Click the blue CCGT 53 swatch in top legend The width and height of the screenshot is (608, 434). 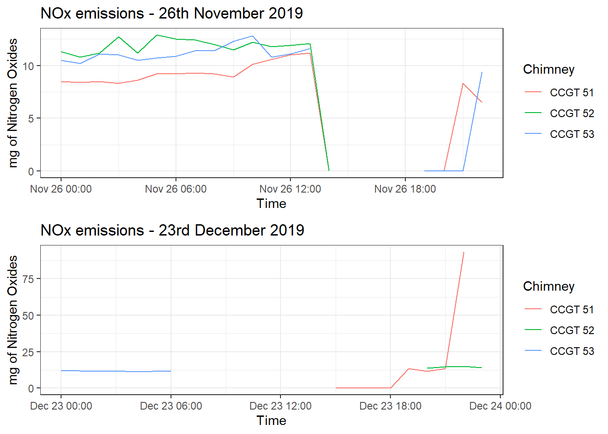[533, 134]
